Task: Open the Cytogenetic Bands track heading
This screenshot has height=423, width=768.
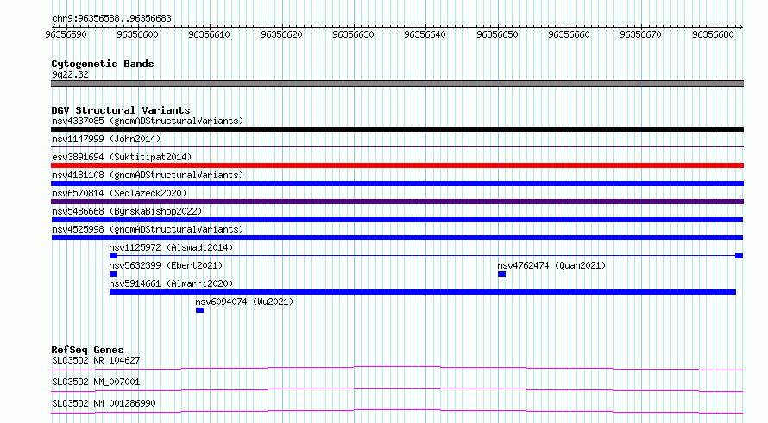Action: (103, 64)
